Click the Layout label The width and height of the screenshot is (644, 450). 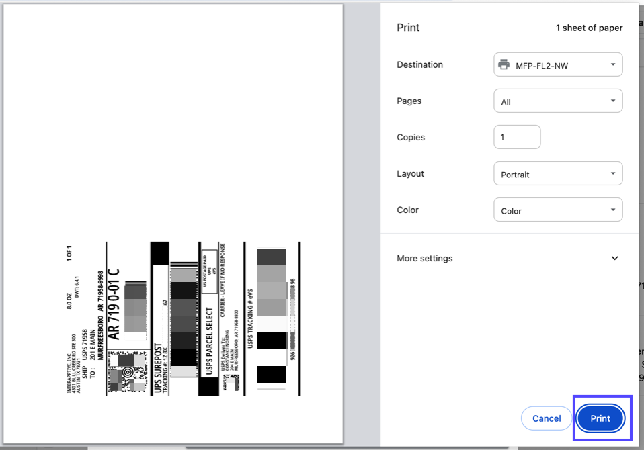(410, 173)
